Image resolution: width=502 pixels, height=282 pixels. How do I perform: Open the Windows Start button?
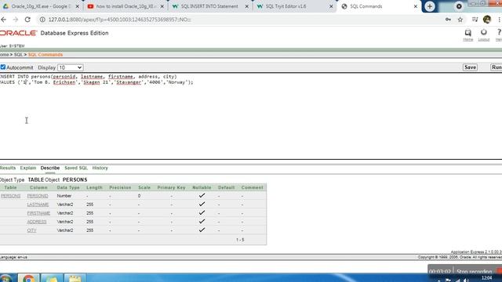[5, 278]
